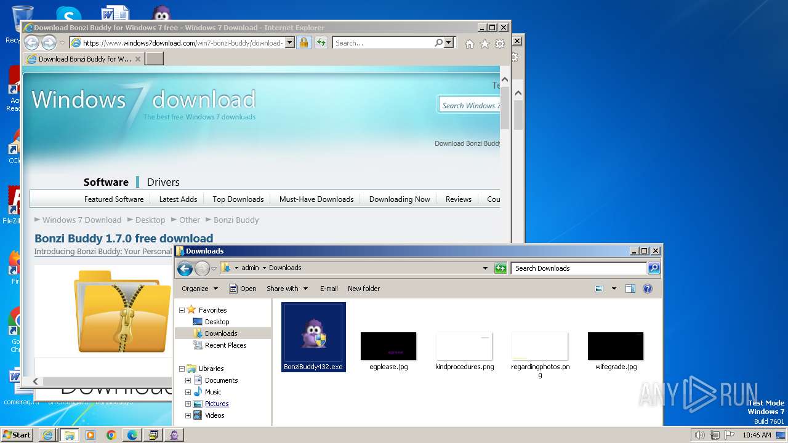Click media player taskbar icon

click(90, 435)
